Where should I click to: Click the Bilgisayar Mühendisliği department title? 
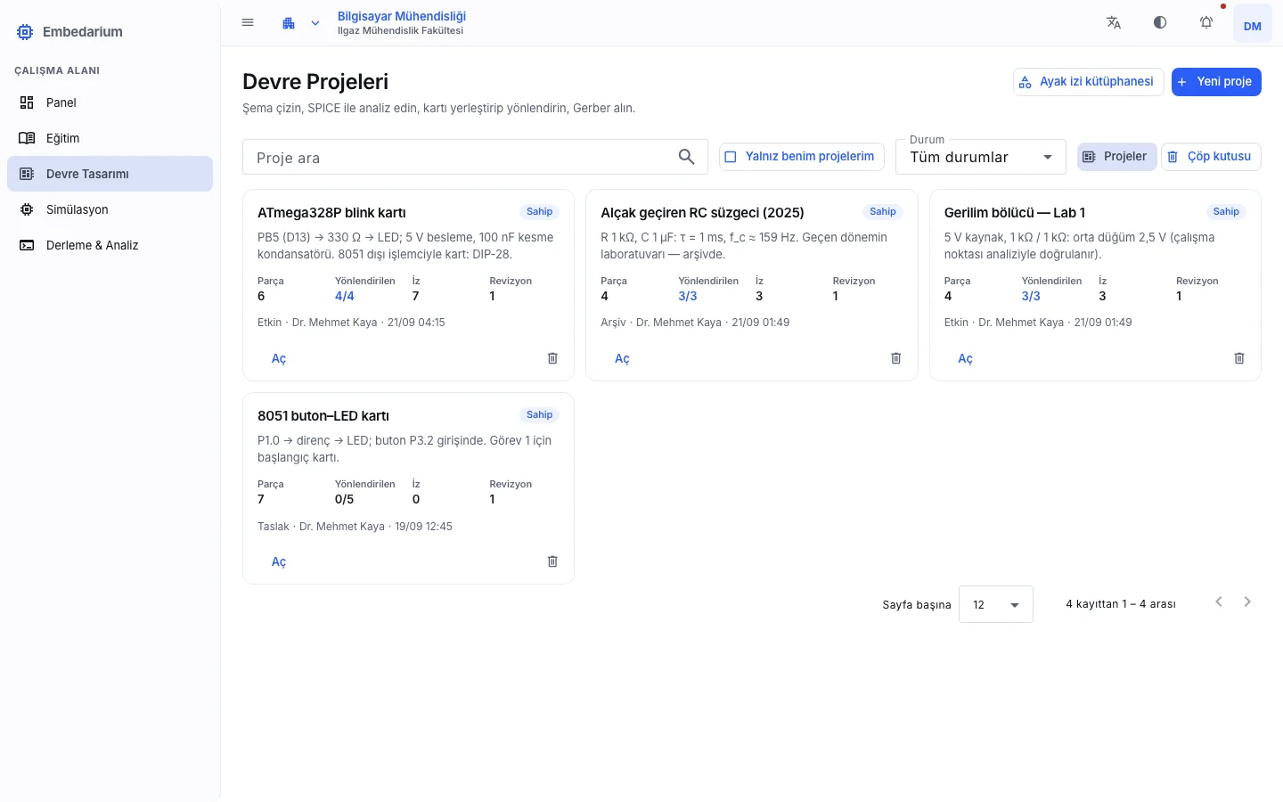402,16
